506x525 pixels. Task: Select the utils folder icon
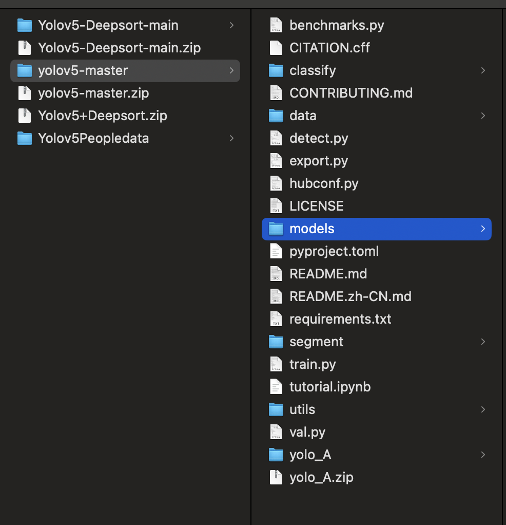click(x=276, y=409)
